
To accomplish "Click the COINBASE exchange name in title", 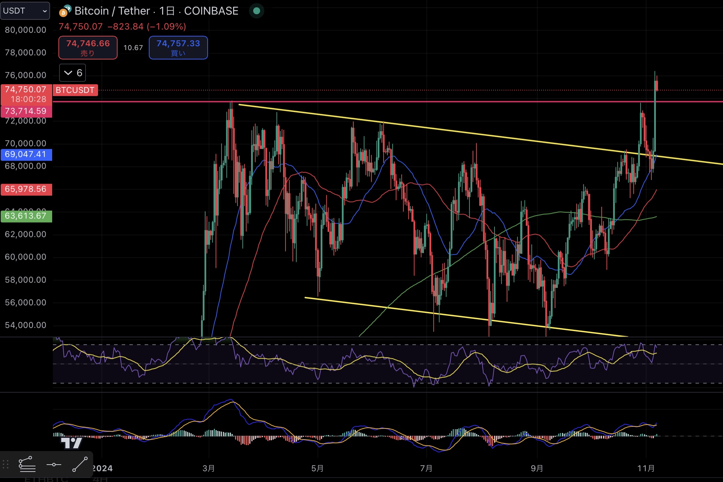I will click(x=211, y=11).
